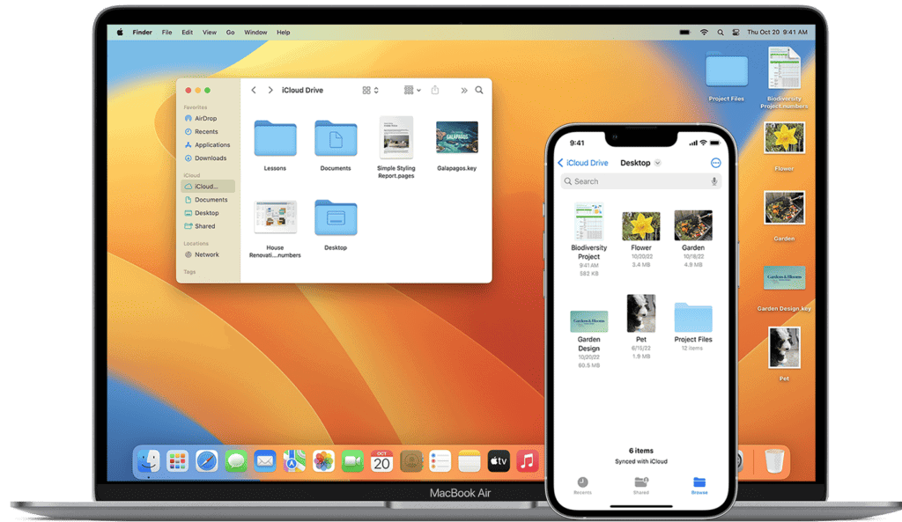Open Launchpad in the Dock
Screen dimensions: 902x522
click(177, 461)
